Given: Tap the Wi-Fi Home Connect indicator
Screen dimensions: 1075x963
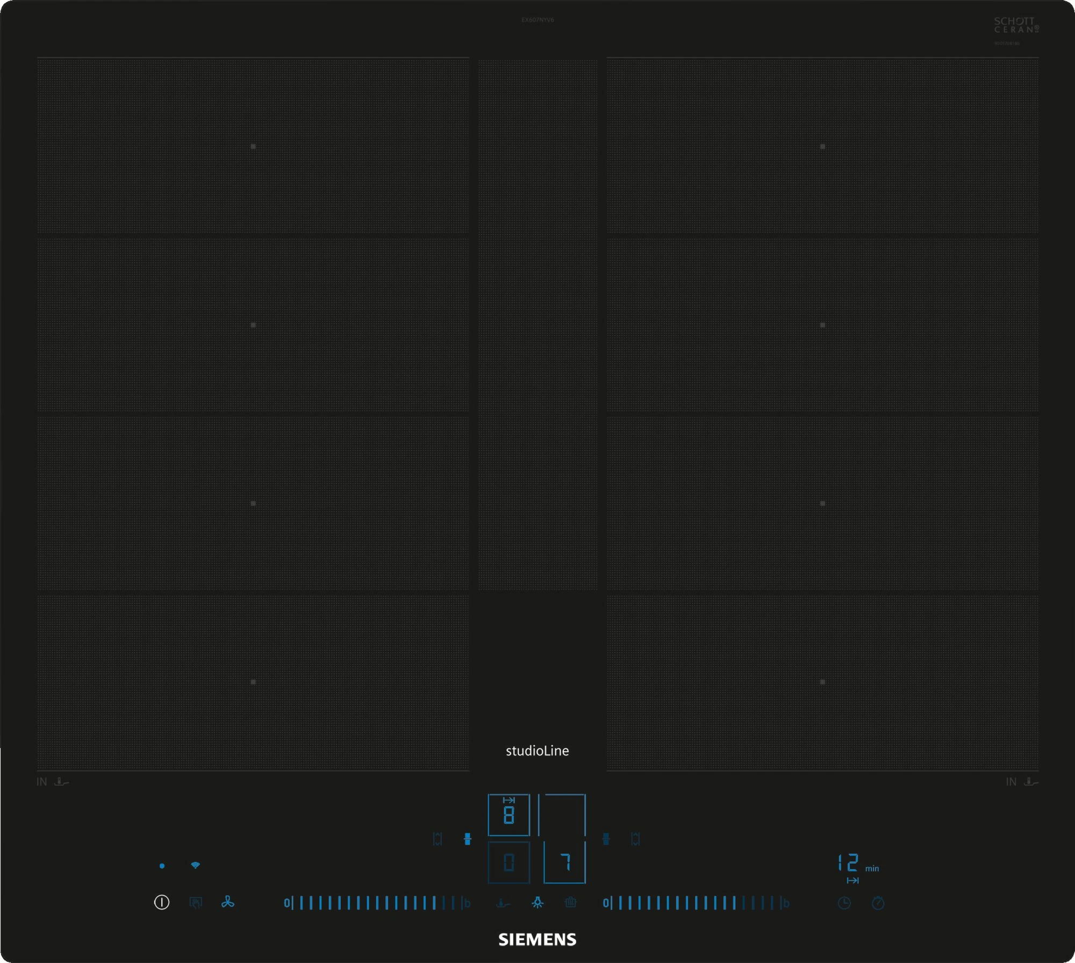Looking at the screenshot, I should point(196,865).
